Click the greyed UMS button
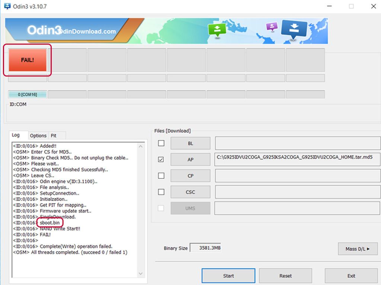Image resolution: width=381 pixels, height=285 pixels. point(190,209)
